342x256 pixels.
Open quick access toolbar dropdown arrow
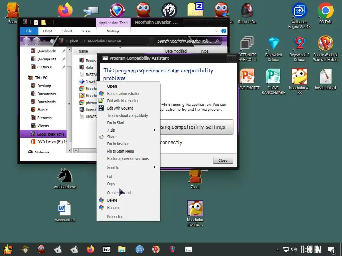pos(49,22)
